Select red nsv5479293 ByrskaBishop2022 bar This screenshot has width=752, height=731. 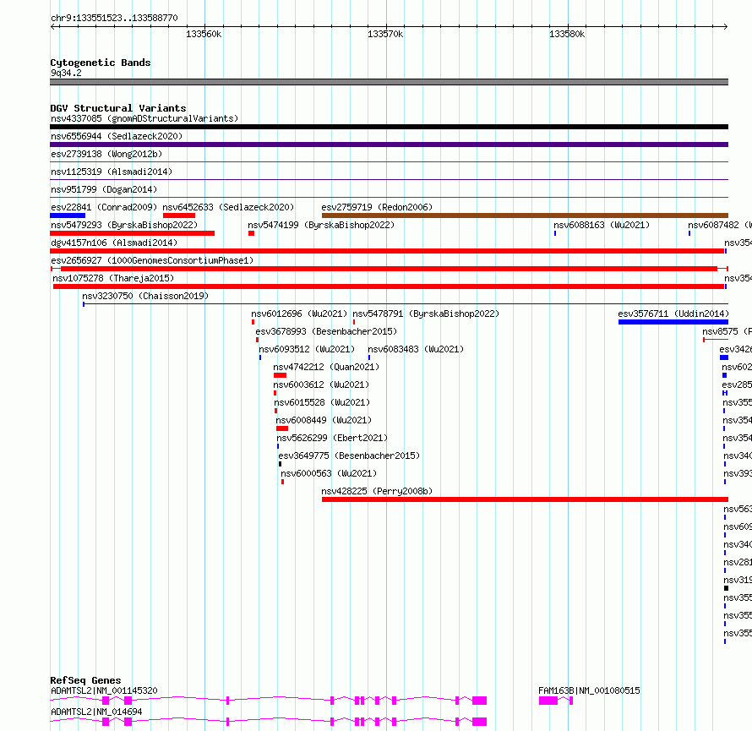click(x=133, y=233)
